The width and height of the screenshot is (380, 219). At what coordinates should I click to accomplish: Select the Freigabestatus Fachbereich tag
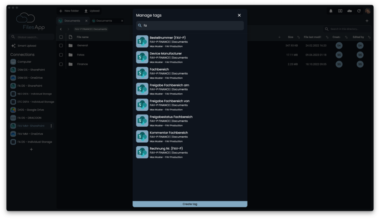pyautogui.click(x=190, y=121)
